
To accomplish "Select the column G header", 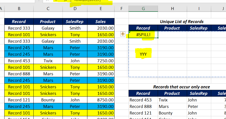I will point(143,9).
